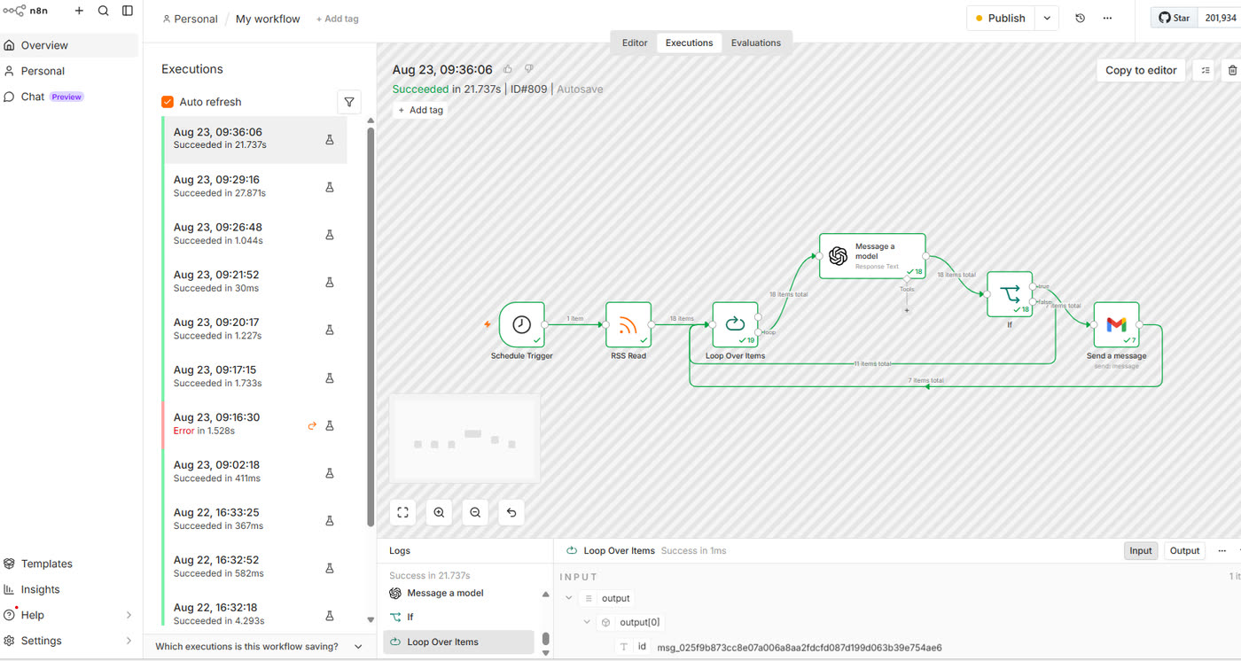Image resolution: width=1241 pixels, height=661 pixels.
Task: Expand 'Which executions is this workflow saving?'
Action: coord(259,647)
